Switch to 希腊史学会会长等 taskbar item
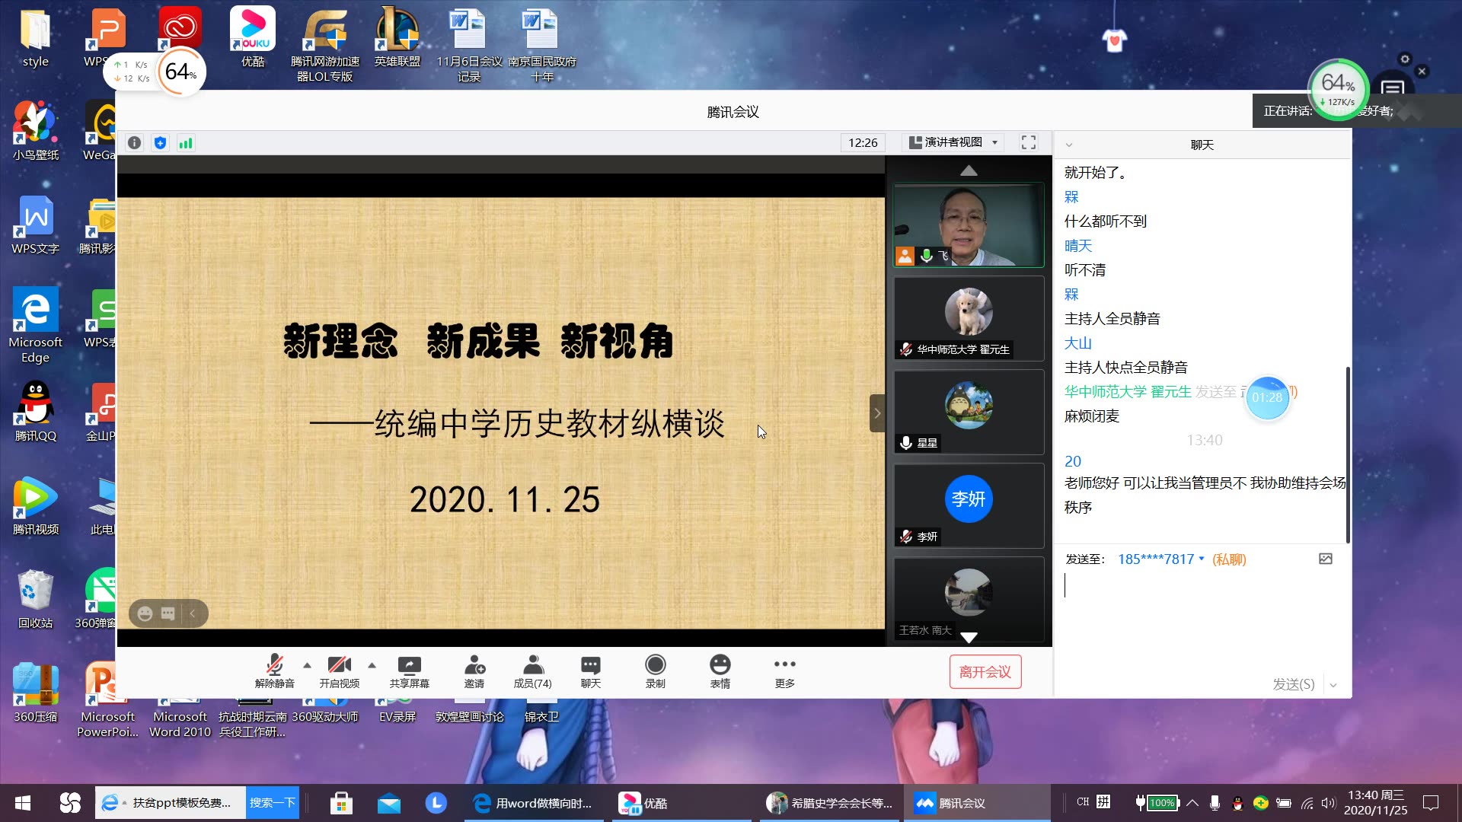Screen dimensions: 1462x822 point(830,803)
